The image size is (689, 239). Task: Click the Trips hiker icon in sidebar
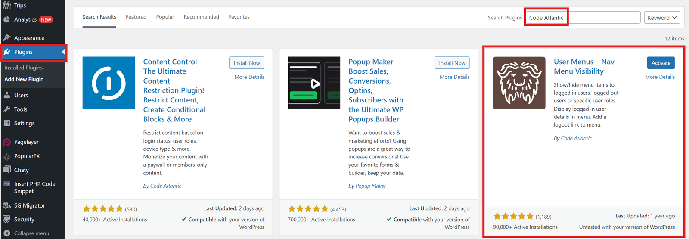[x=6, y=5]
